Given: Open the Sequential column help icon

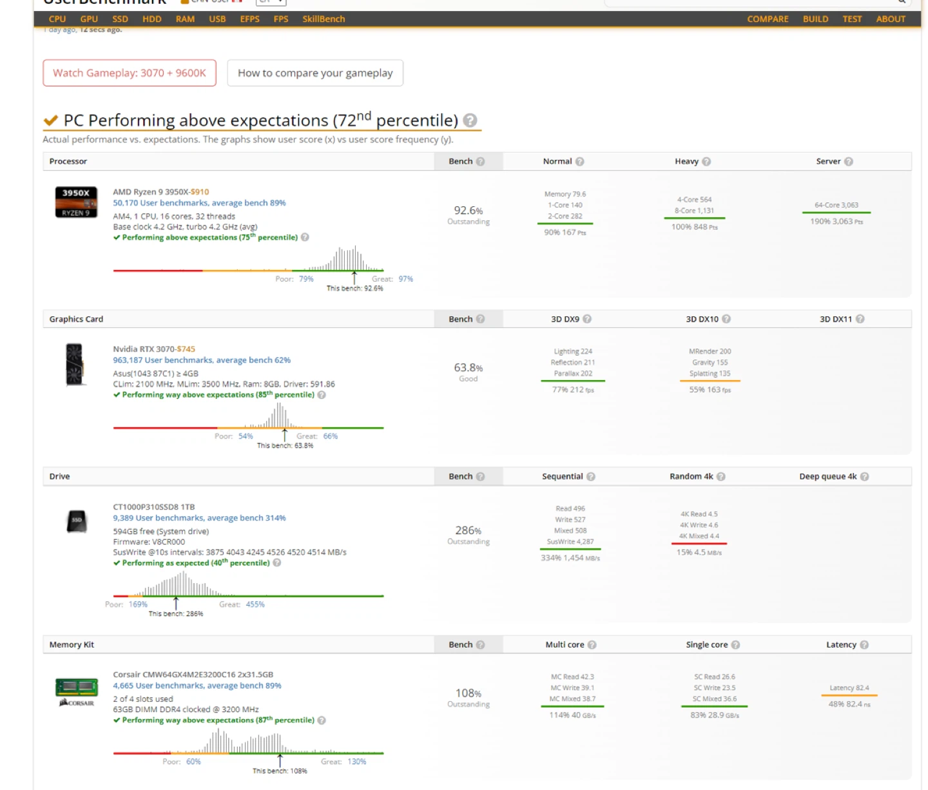Looking at the screenshot, I should [591, 477].
